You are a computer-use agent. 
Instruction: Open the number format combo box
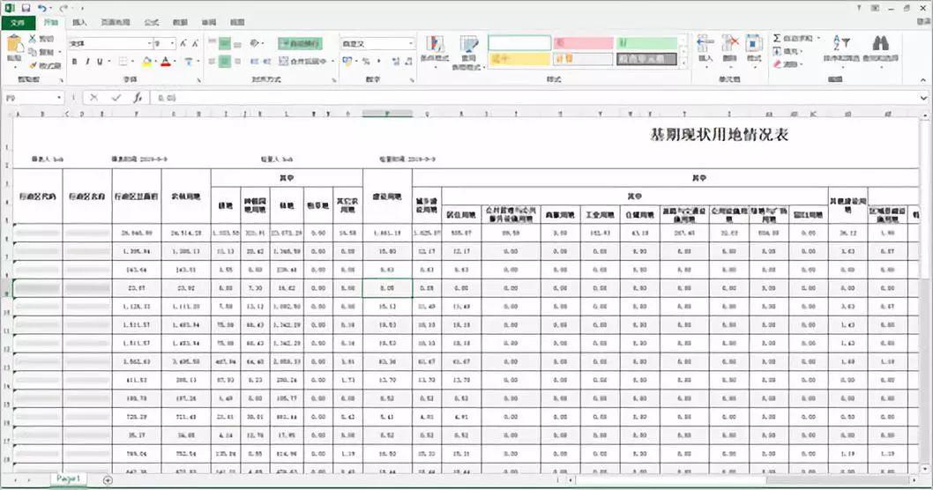tap(377, 43)
